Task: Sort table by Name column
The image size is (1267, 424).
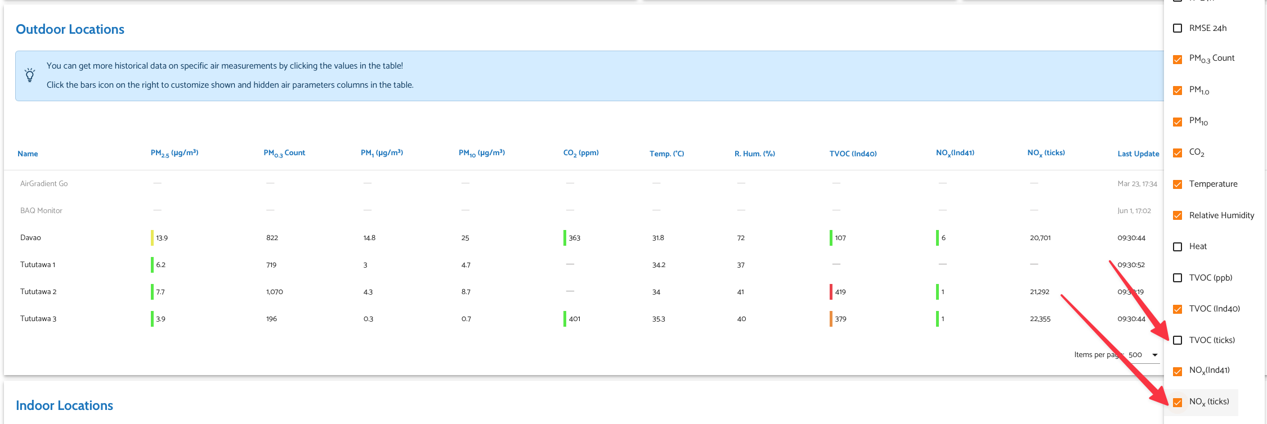Action: click(x=28, y=154)
